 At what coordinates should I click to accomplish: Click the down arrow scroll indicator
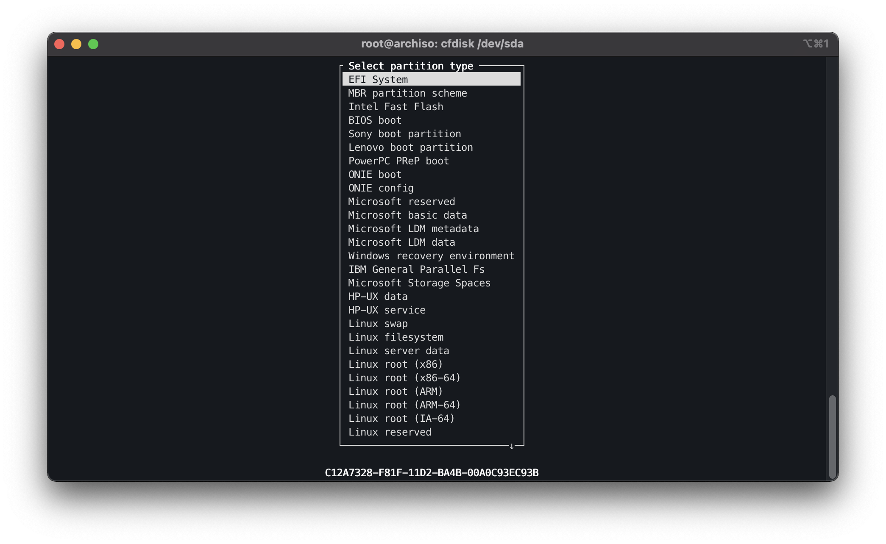click(x=512, y=446)
